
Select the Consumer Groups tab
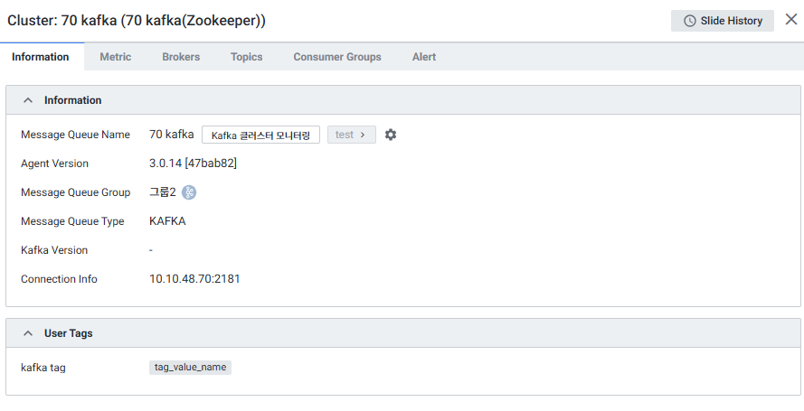point(337,57)
